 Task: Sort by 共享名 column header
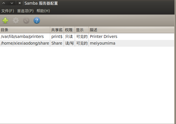(x=57, y=30)
